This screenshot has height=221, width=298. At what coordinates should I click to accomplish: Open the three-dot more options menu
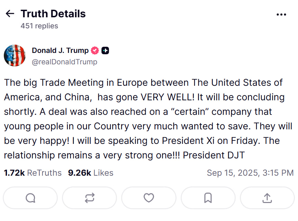tap(281, 15)
